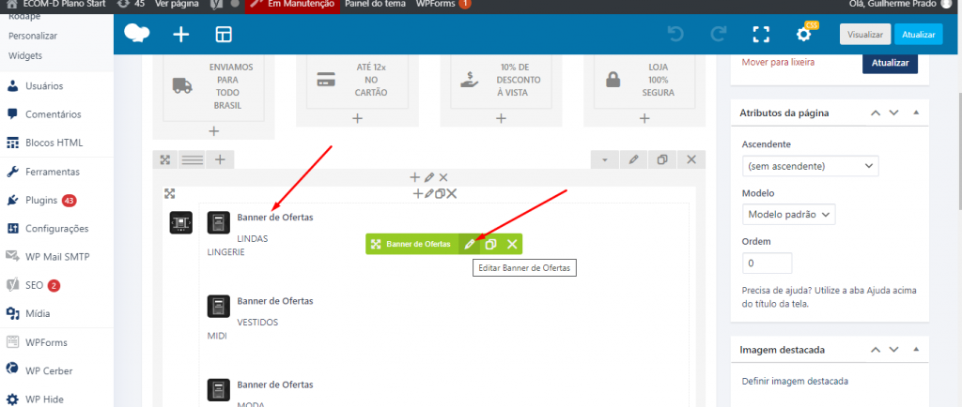Add element below ATÉ 12x NO CARTÃO box
This screenshot has height=407, width=962.
tap(358, 118)
